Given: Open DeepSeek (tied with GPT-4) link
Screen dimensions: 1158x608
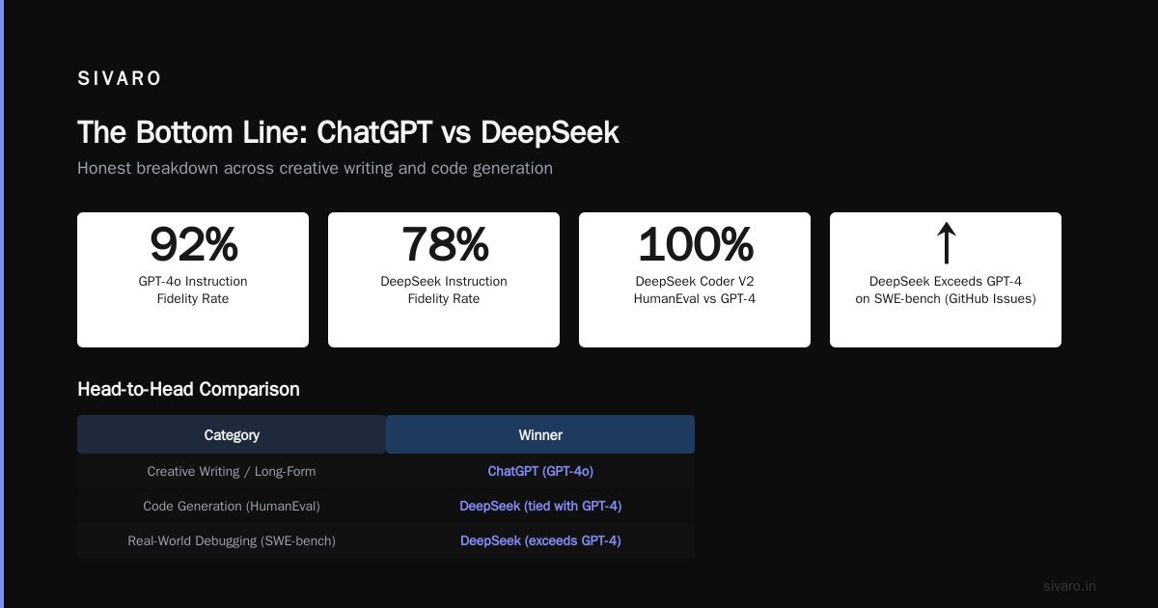Looking at the screenshot, I should click(540, 506).
